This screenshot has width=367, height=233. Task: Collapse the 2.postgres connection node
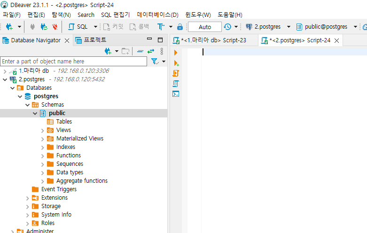[5, 79]
